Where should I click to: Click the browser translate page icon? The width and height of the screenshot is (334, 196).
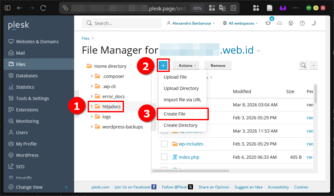(222, 8)
